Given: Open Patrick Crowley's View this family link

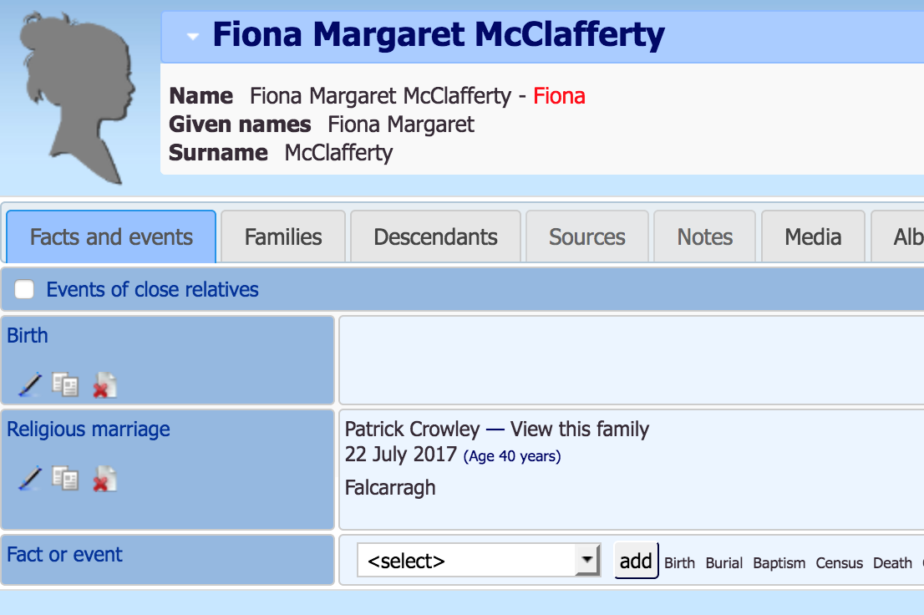Looking at the screenshot, I should pyautogui.click(x=579, y=429).
